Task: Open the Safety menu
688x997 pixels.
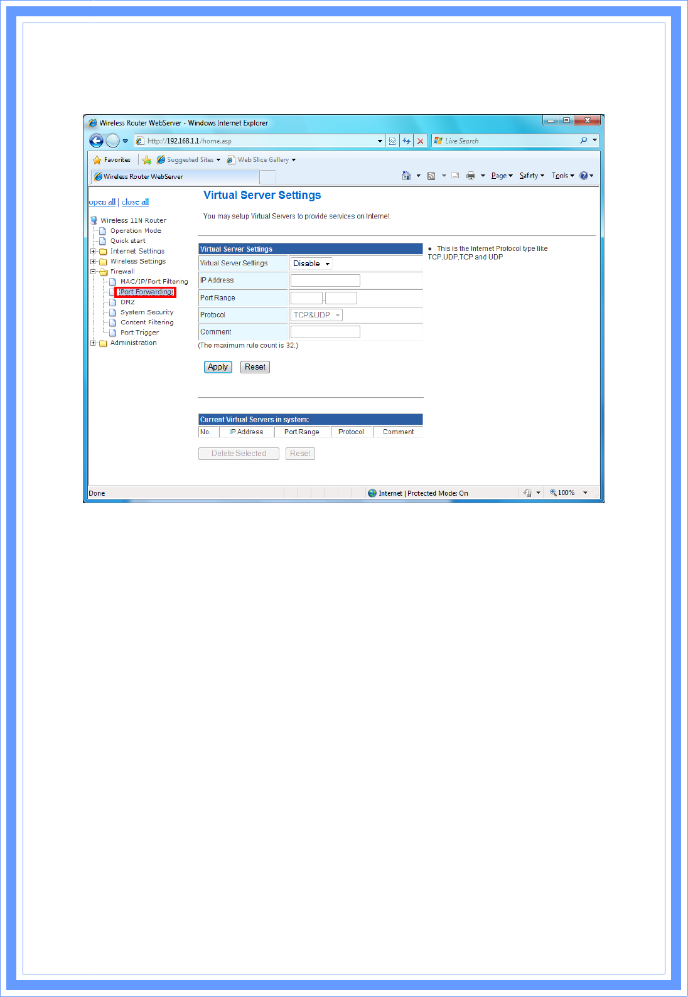Action: coord(532,176)
